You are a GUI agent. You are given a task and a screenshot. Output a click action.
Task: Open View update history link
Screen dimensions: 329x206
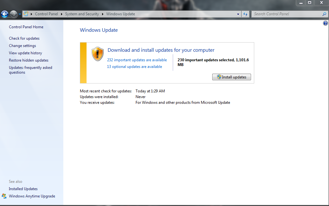coord(25,53)
